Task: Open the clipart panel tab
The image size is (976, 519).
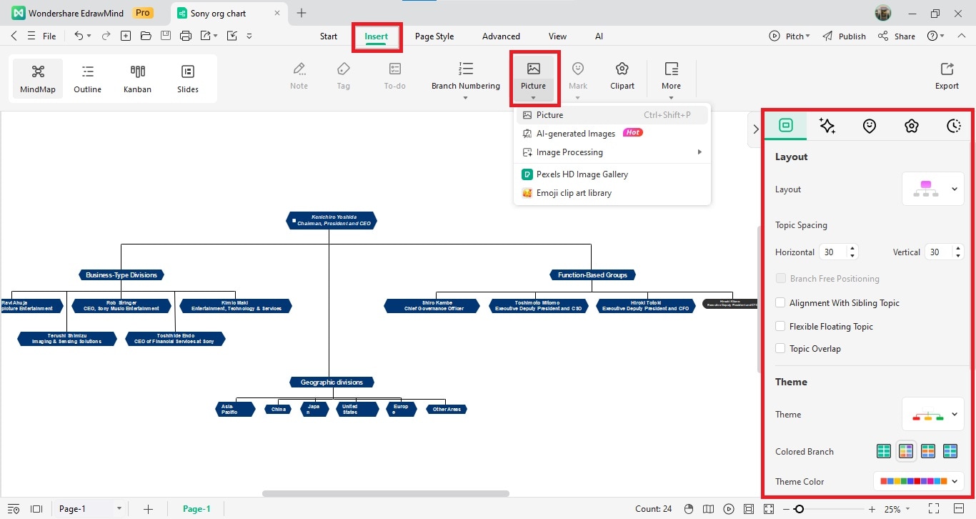Action: pyautogui.click(x=912, y=126)
